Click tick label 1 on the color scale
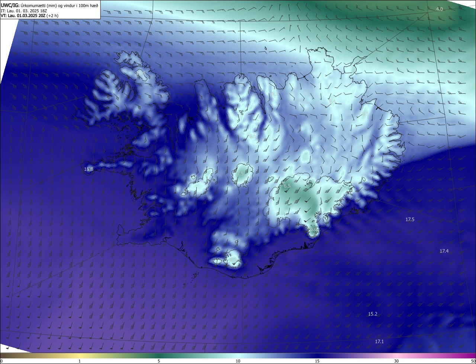This screenshot has width=476, height=364. click(80, 361)
